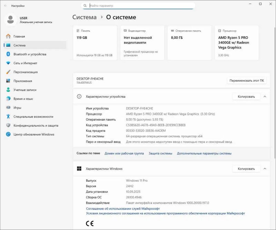Open Защита системы link
This screenshot has width=276, height=230.
tap(160, 153)
